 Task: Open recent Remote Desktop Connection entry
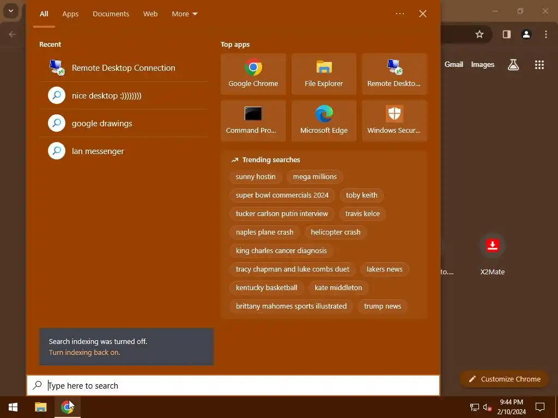124,67
